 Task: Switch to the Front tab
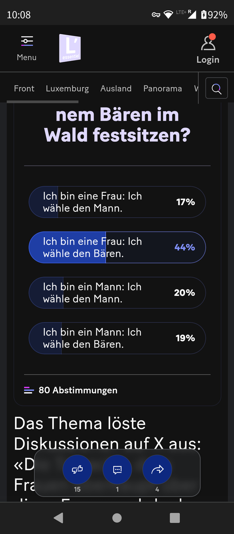24,89
